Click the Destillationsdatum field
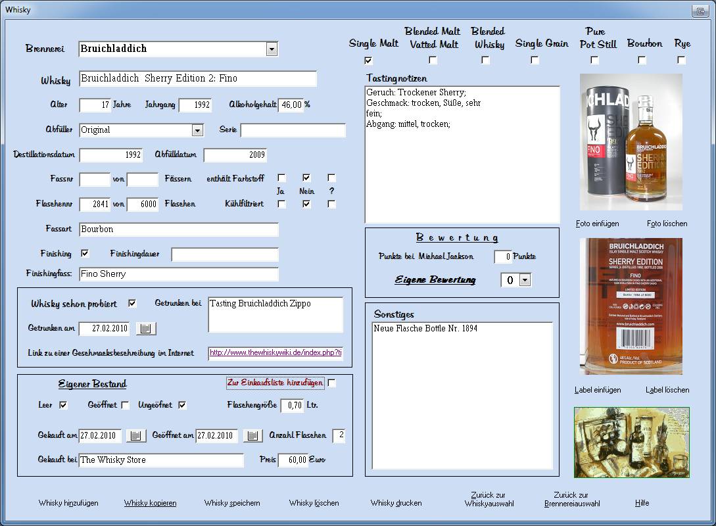Viewport: 716px width, 526px height. tap(111, 155)
